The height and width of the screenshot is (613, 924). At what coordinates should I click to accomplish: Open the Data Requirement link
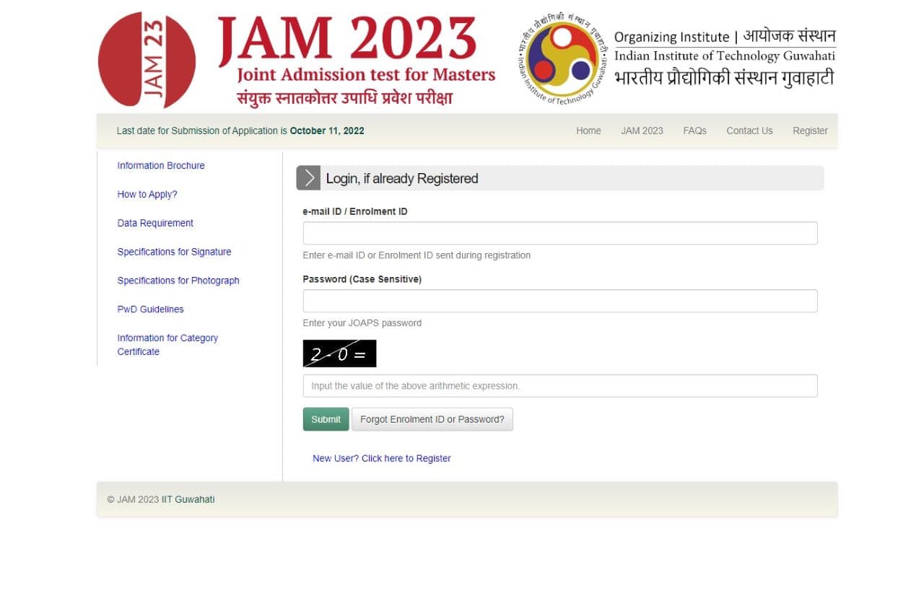tap(155, 223)
